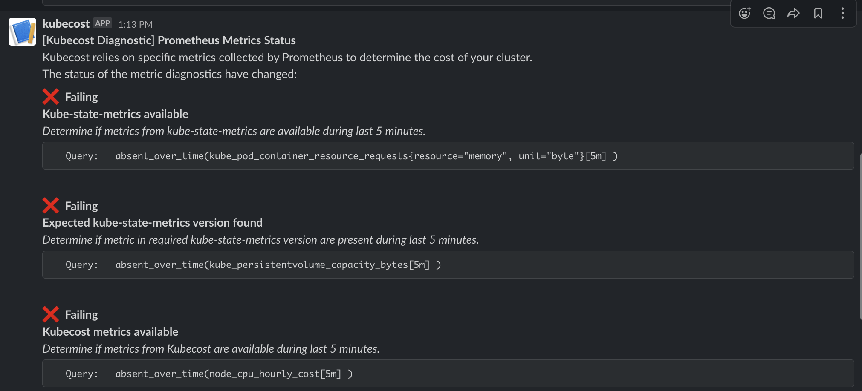
Task: Click the kube_persistentvolume_capacity_bytes query code block
Action: pos(448,264)
